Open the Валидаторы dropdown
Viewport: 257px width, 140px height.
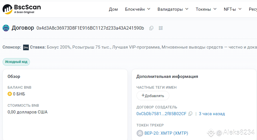(x=173, y=9)
